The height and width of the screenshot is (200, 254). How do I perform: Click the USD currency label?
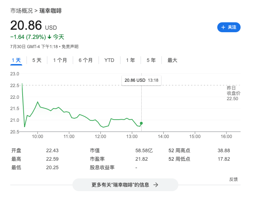pyautogui.click(x=51, y=28)
